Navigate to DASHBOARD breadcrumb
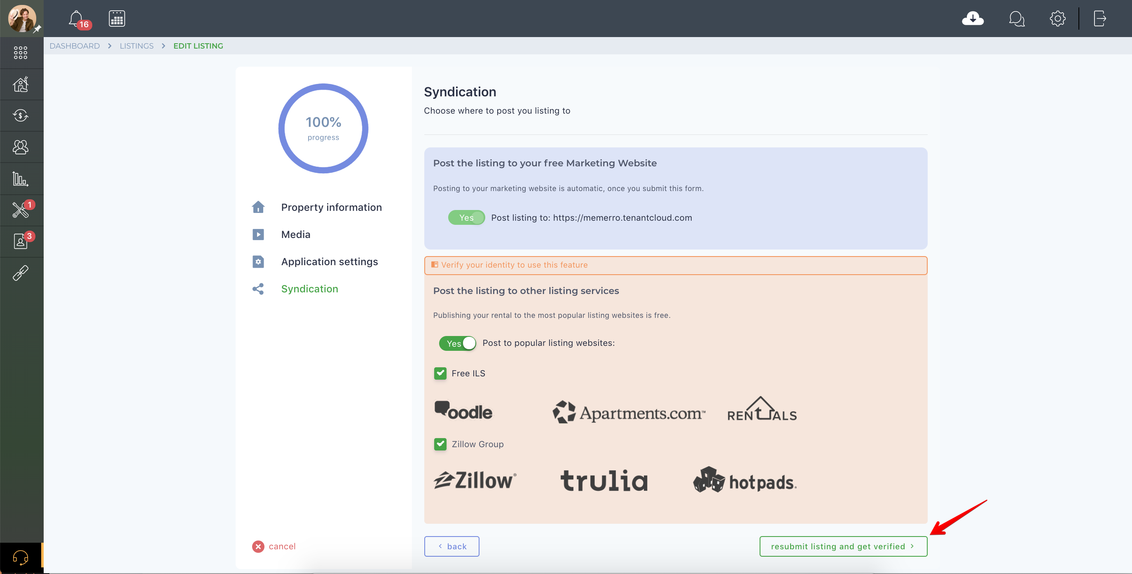Viewport: 1132px width, 574px height. pyautogui.click(x=75, y=46)
